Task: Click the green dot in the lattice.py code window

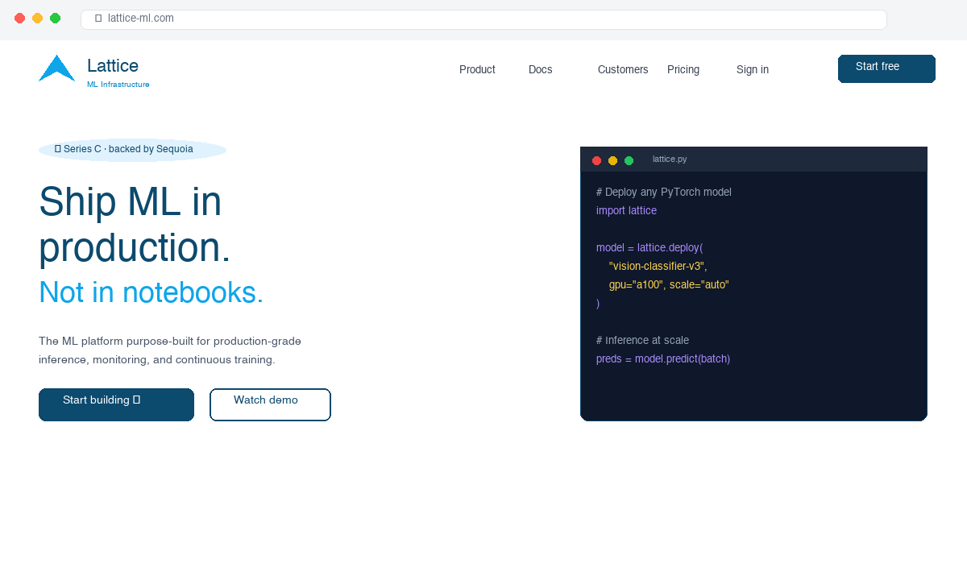Action: click(629, 160)
